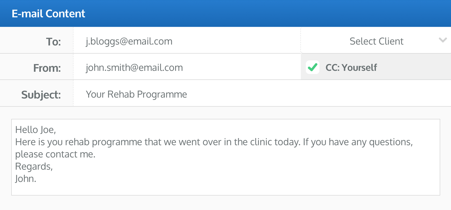451x210 pixels.
Task: Click the "From:" field label
Action: (47, 68)
